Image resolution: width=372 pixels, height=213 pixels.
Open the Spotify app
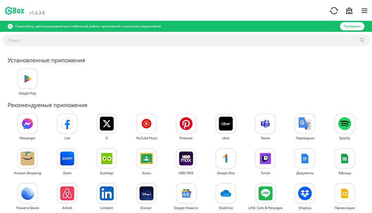(344, 124)
